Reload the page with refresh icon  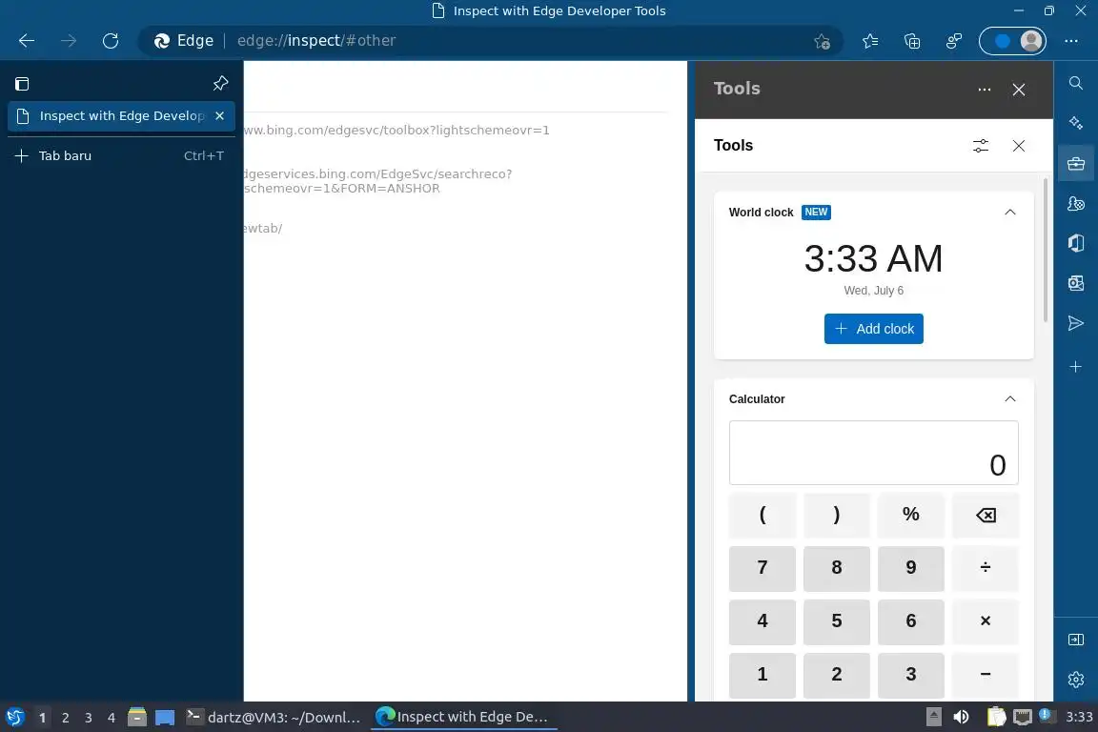(x=111, y=41)
